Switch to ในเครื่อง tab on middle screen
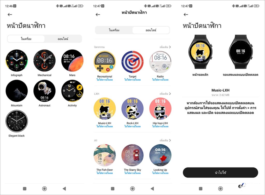This screenshot has width=265, height=195. click(114, 30)
